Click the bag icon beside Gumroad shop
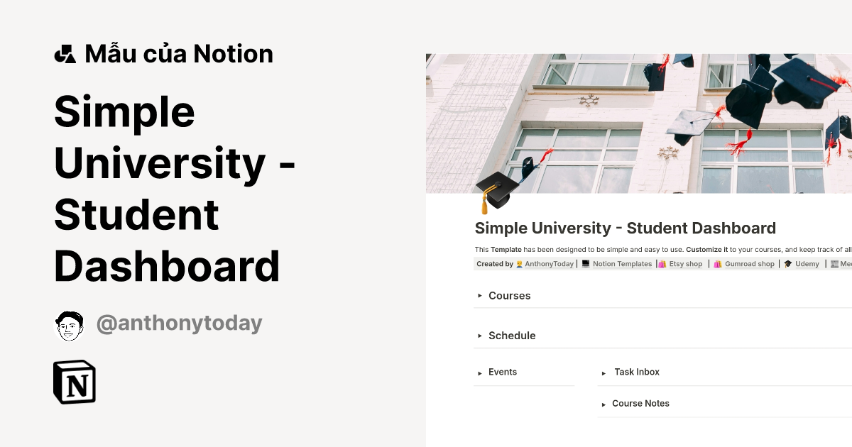 coord(719,263)
